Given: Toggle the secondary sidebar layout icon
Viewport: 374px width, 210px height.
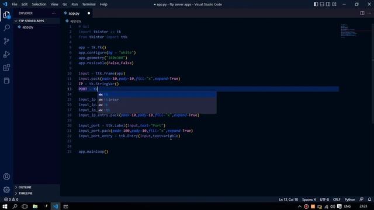Looking at the screenshot, I should tap(328, 4).
